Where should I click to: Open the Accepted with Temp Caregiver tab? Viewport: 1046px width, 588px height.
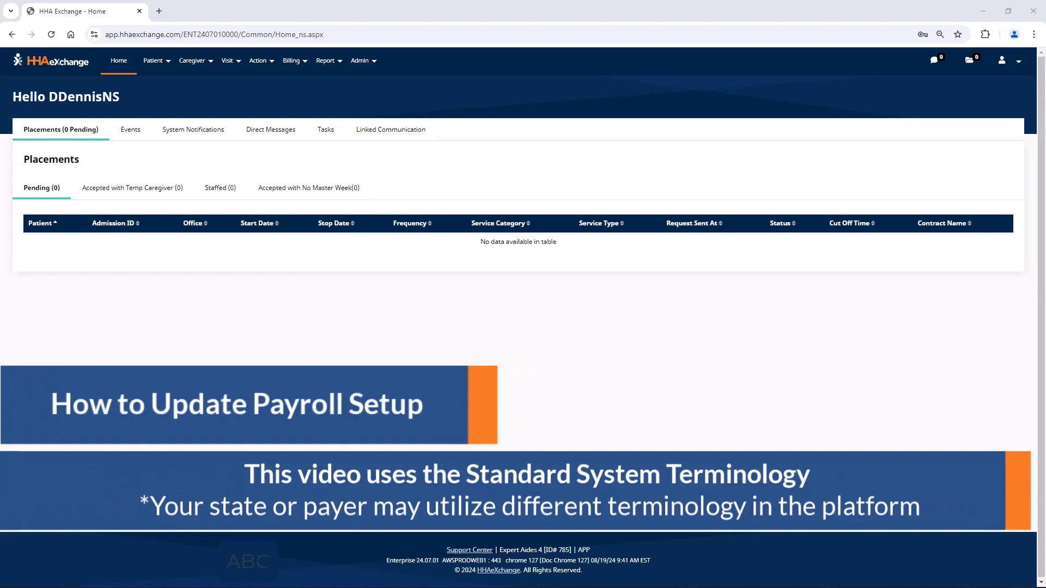(132, 187)
